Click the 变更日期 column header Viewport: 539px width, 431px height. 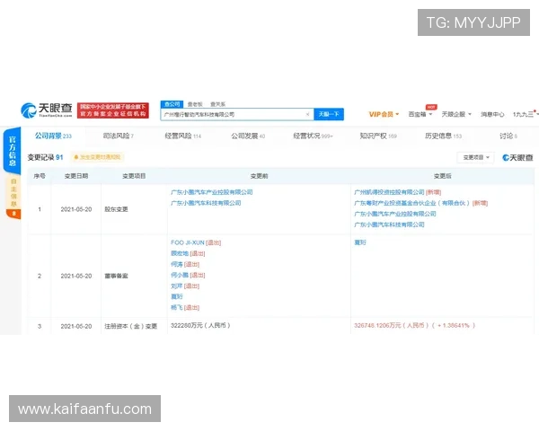[x=76, y=176]
